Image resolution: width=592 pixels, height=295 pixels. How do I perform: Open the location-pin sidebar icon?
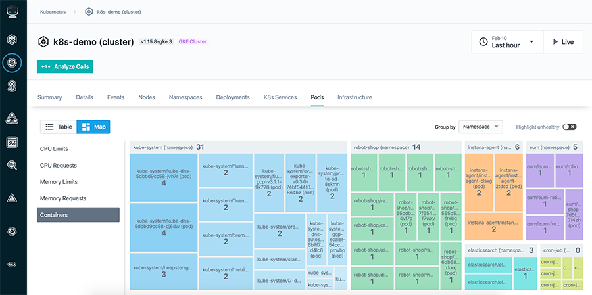coord(12,86)
